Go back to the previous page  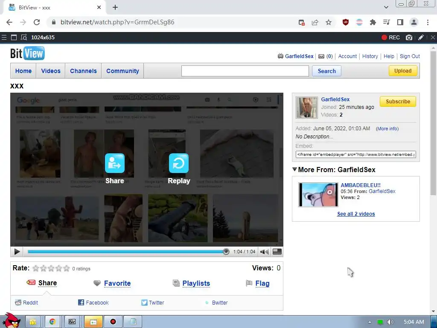9,22
